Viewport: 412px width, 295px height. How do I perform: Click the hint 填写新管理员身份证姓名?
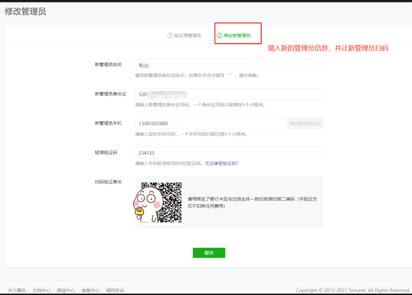pos(197,75)
